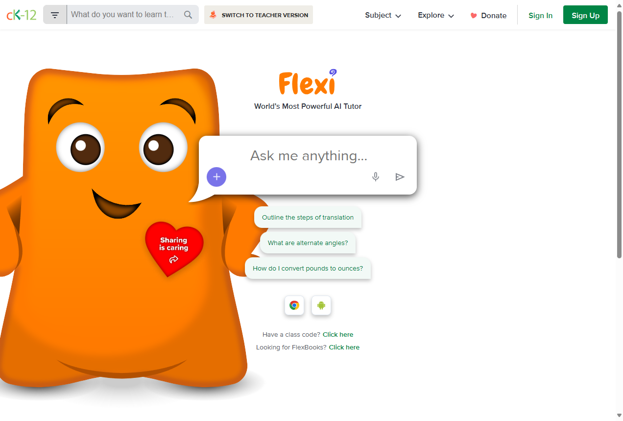The height and width of the screenshot is (421, 623).
Task: Open the search filter icon
Action: (x=55, y=15)
